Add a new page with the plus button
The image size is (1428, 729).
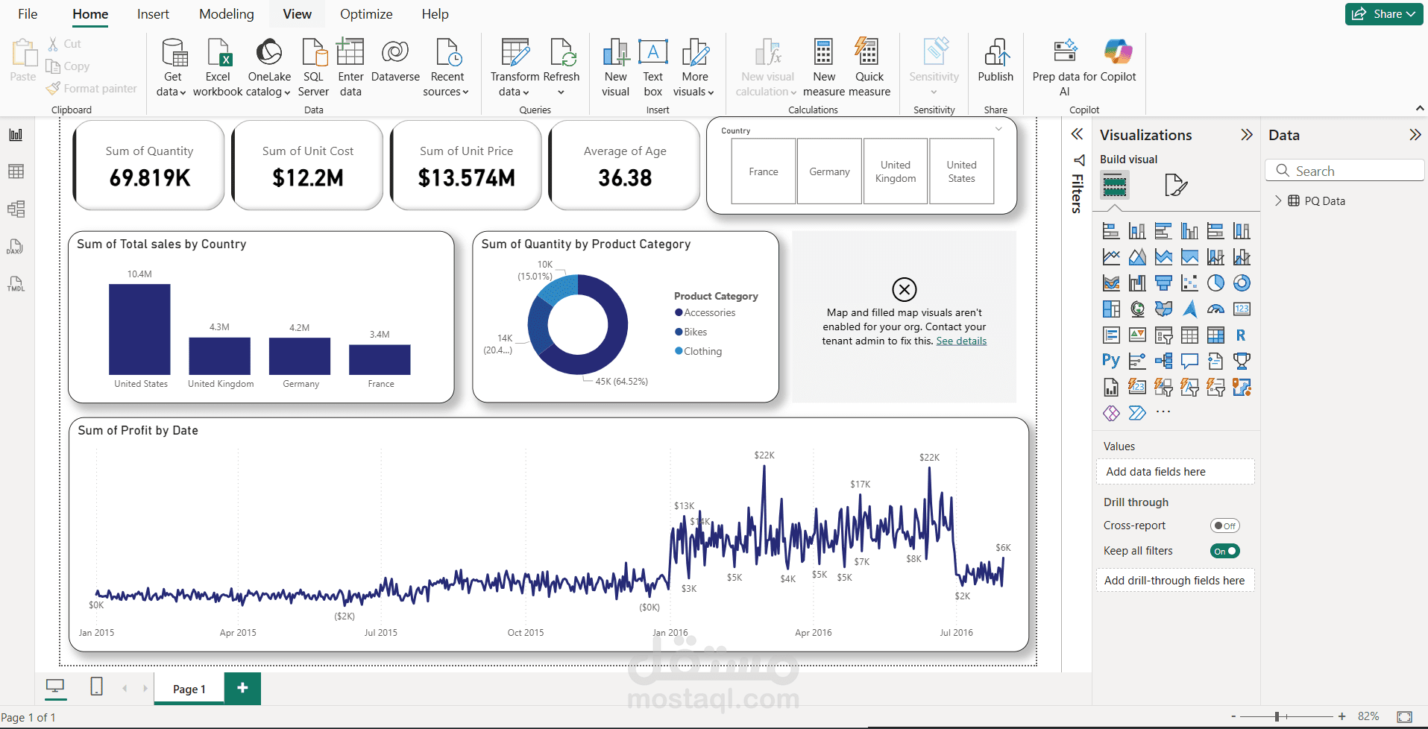(242, 688)
